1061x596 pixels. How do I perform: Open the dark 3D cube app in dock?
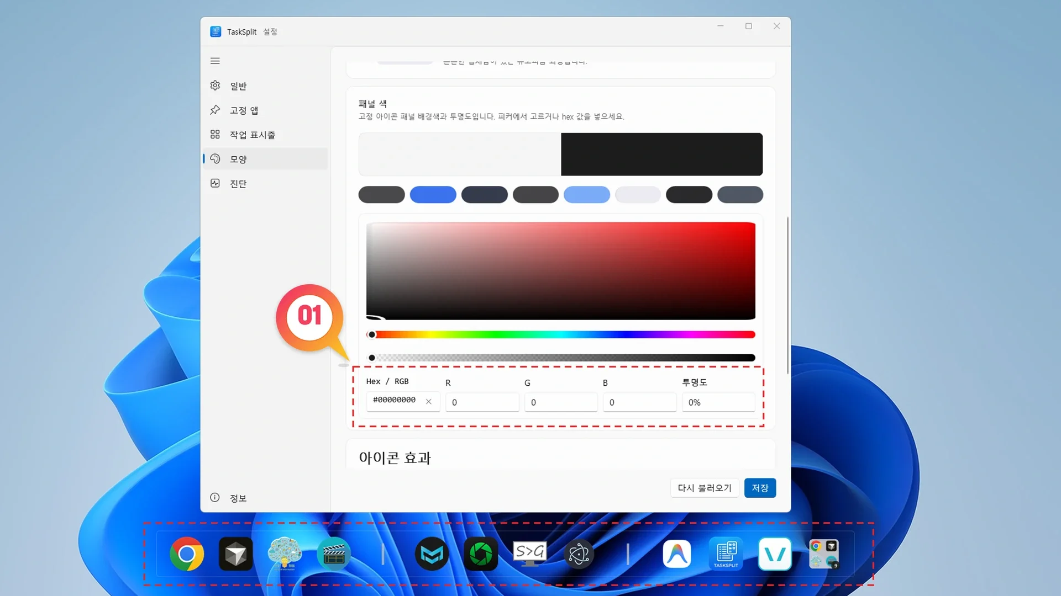[236, 554]
